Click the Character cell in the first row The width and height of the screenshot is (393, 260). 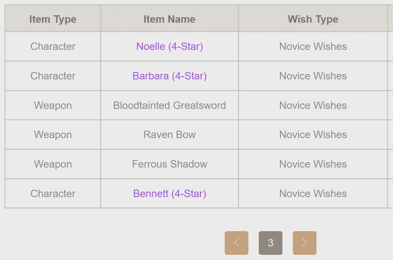[53, 46]
